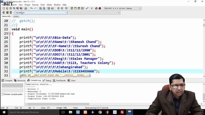The width and height of the screenshot is (205, 115).
Task: Click the editor vertical scrollbar down arrow
Action: 204,76
